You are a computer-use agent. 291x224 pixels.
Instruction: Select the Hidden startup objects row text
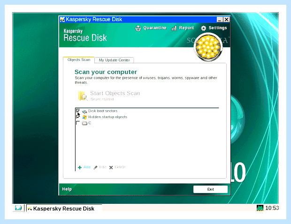(x=107, y=117)
